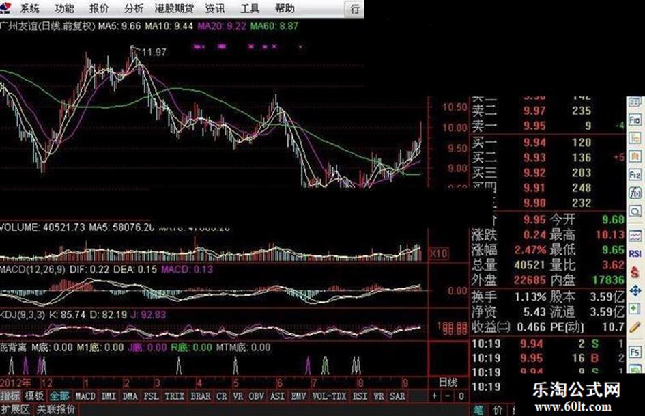Click the 底背离 indicator title

(x=13, y=348)
